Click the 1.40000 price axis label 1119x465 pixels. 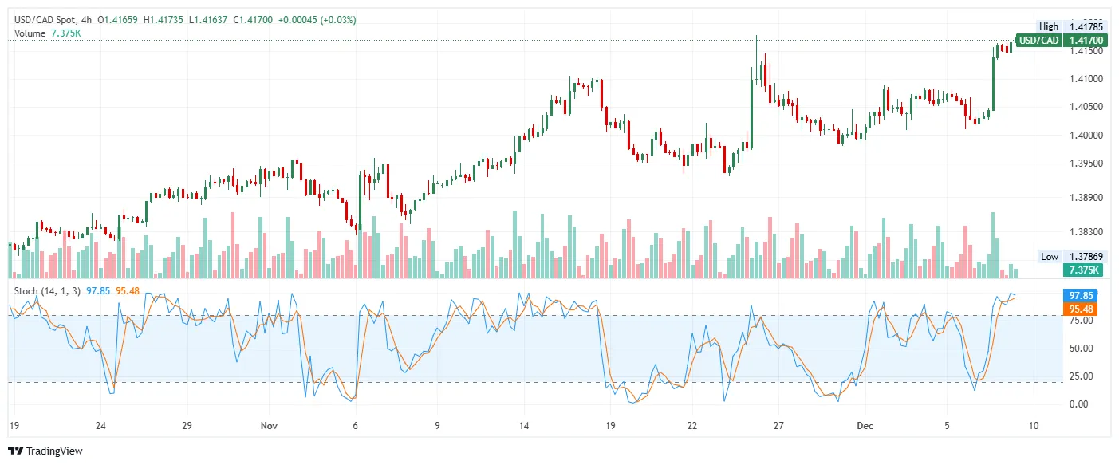tap(1086, 136)
